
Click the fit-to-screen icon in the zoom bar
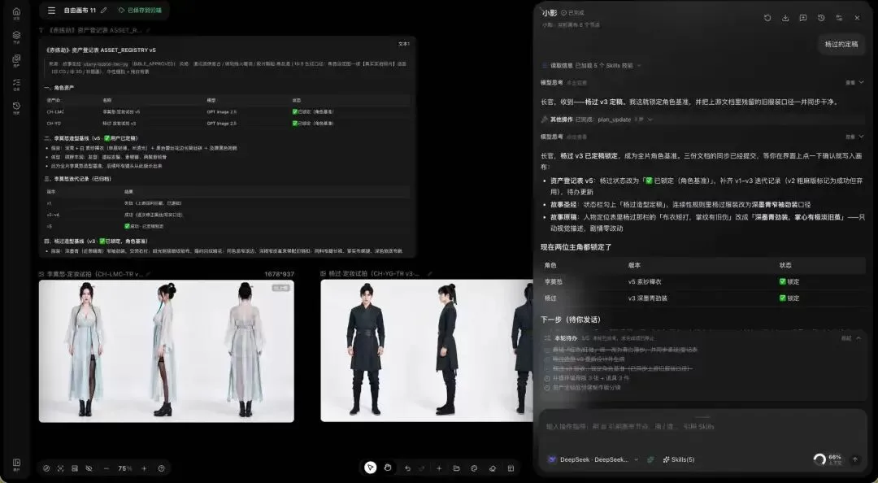point(60,468)
